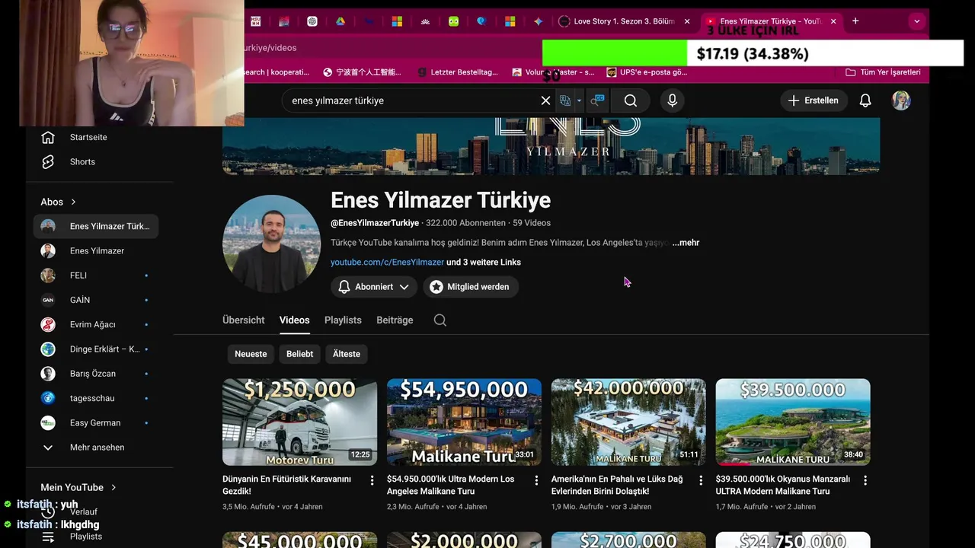Screen dimensions: 975x548
Task: Filter videos by Beliebt
Action: pyautogui.click(x=300, y=354)
